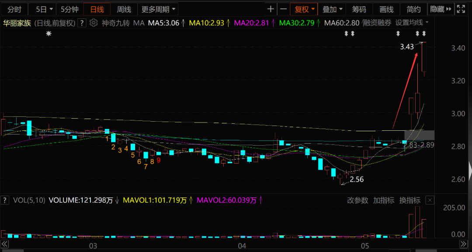
Task: Select the 日线 daily chart tab
Action: (x=97, y=9)
